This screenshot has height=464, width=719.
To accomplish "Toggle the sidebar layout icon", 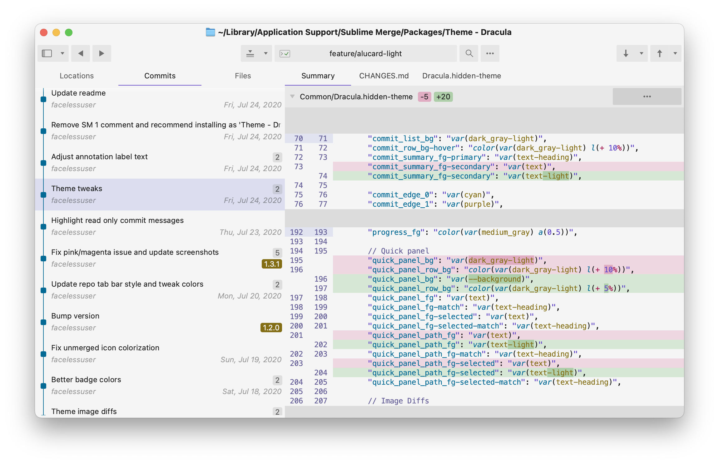I will 47,53.
